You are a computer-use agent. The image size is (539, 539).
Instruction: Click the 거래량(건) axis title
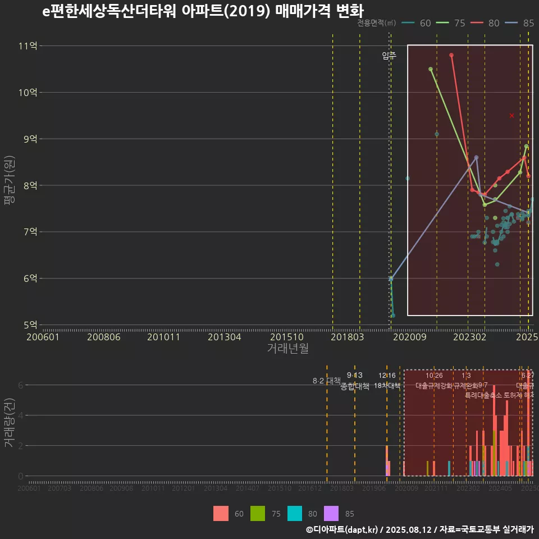click(10, 422)
